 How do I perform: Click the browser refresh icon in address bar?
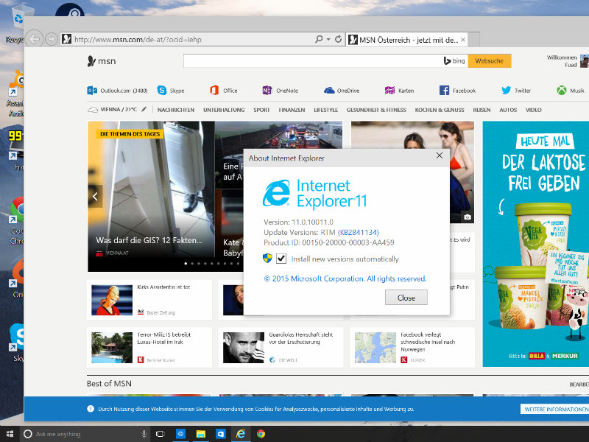pos(338,39)
